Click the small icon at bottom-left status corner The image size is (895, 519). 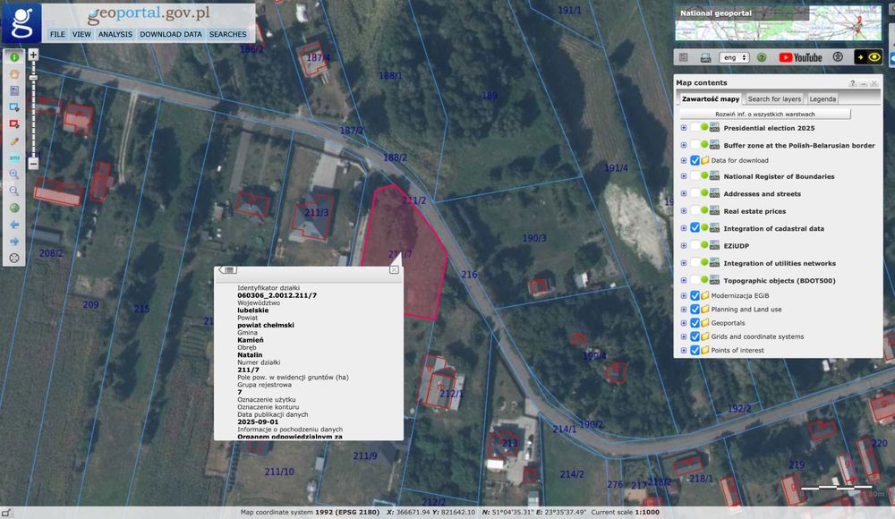[x=5, y=513]
